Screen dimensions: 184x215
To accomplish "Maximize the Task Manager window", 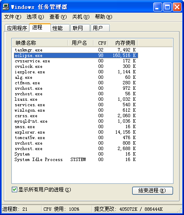I will click(167, 7).
